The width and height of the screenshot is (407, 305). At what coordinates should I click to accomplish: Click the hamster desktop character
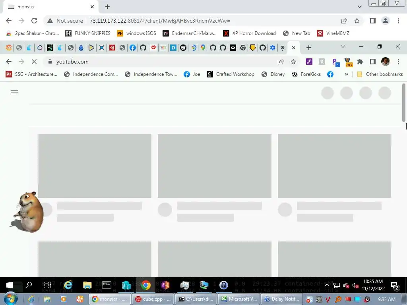27,212
